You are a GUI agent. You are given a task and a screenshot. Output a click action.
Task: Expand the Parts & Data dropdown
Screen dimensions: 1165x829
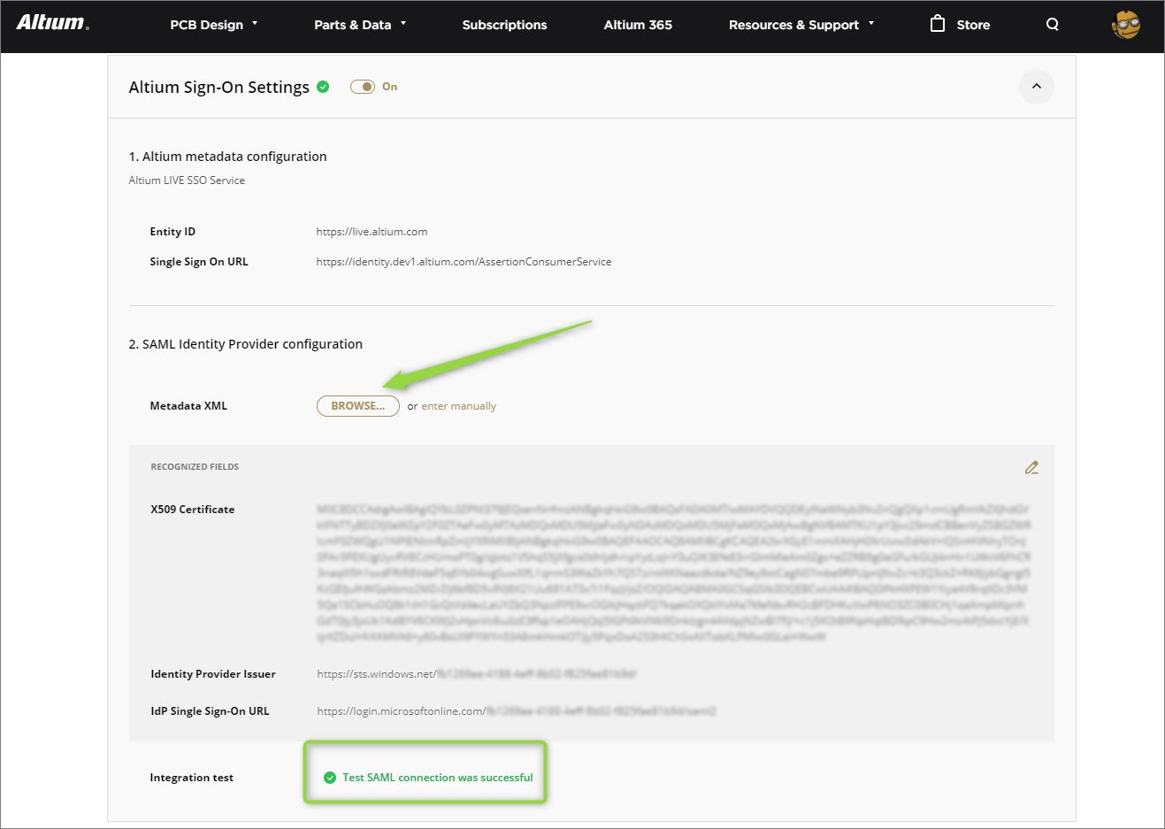point(359,25)
